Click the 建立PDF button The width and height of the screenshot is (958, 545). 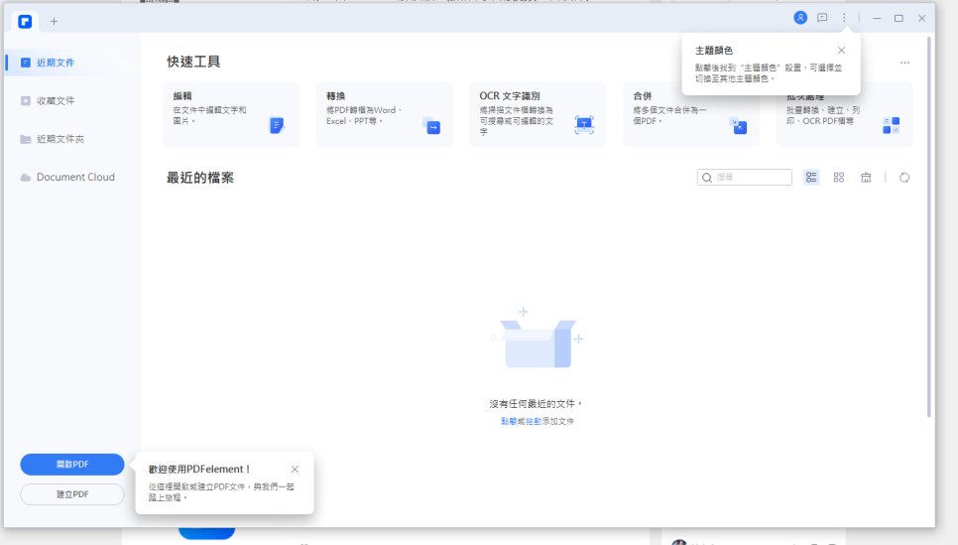point(72,494)
